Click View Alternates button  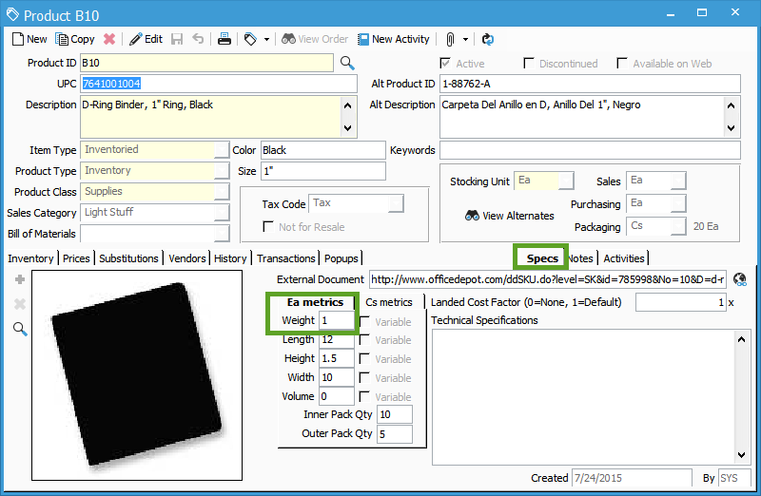click(x=510, y=216)
